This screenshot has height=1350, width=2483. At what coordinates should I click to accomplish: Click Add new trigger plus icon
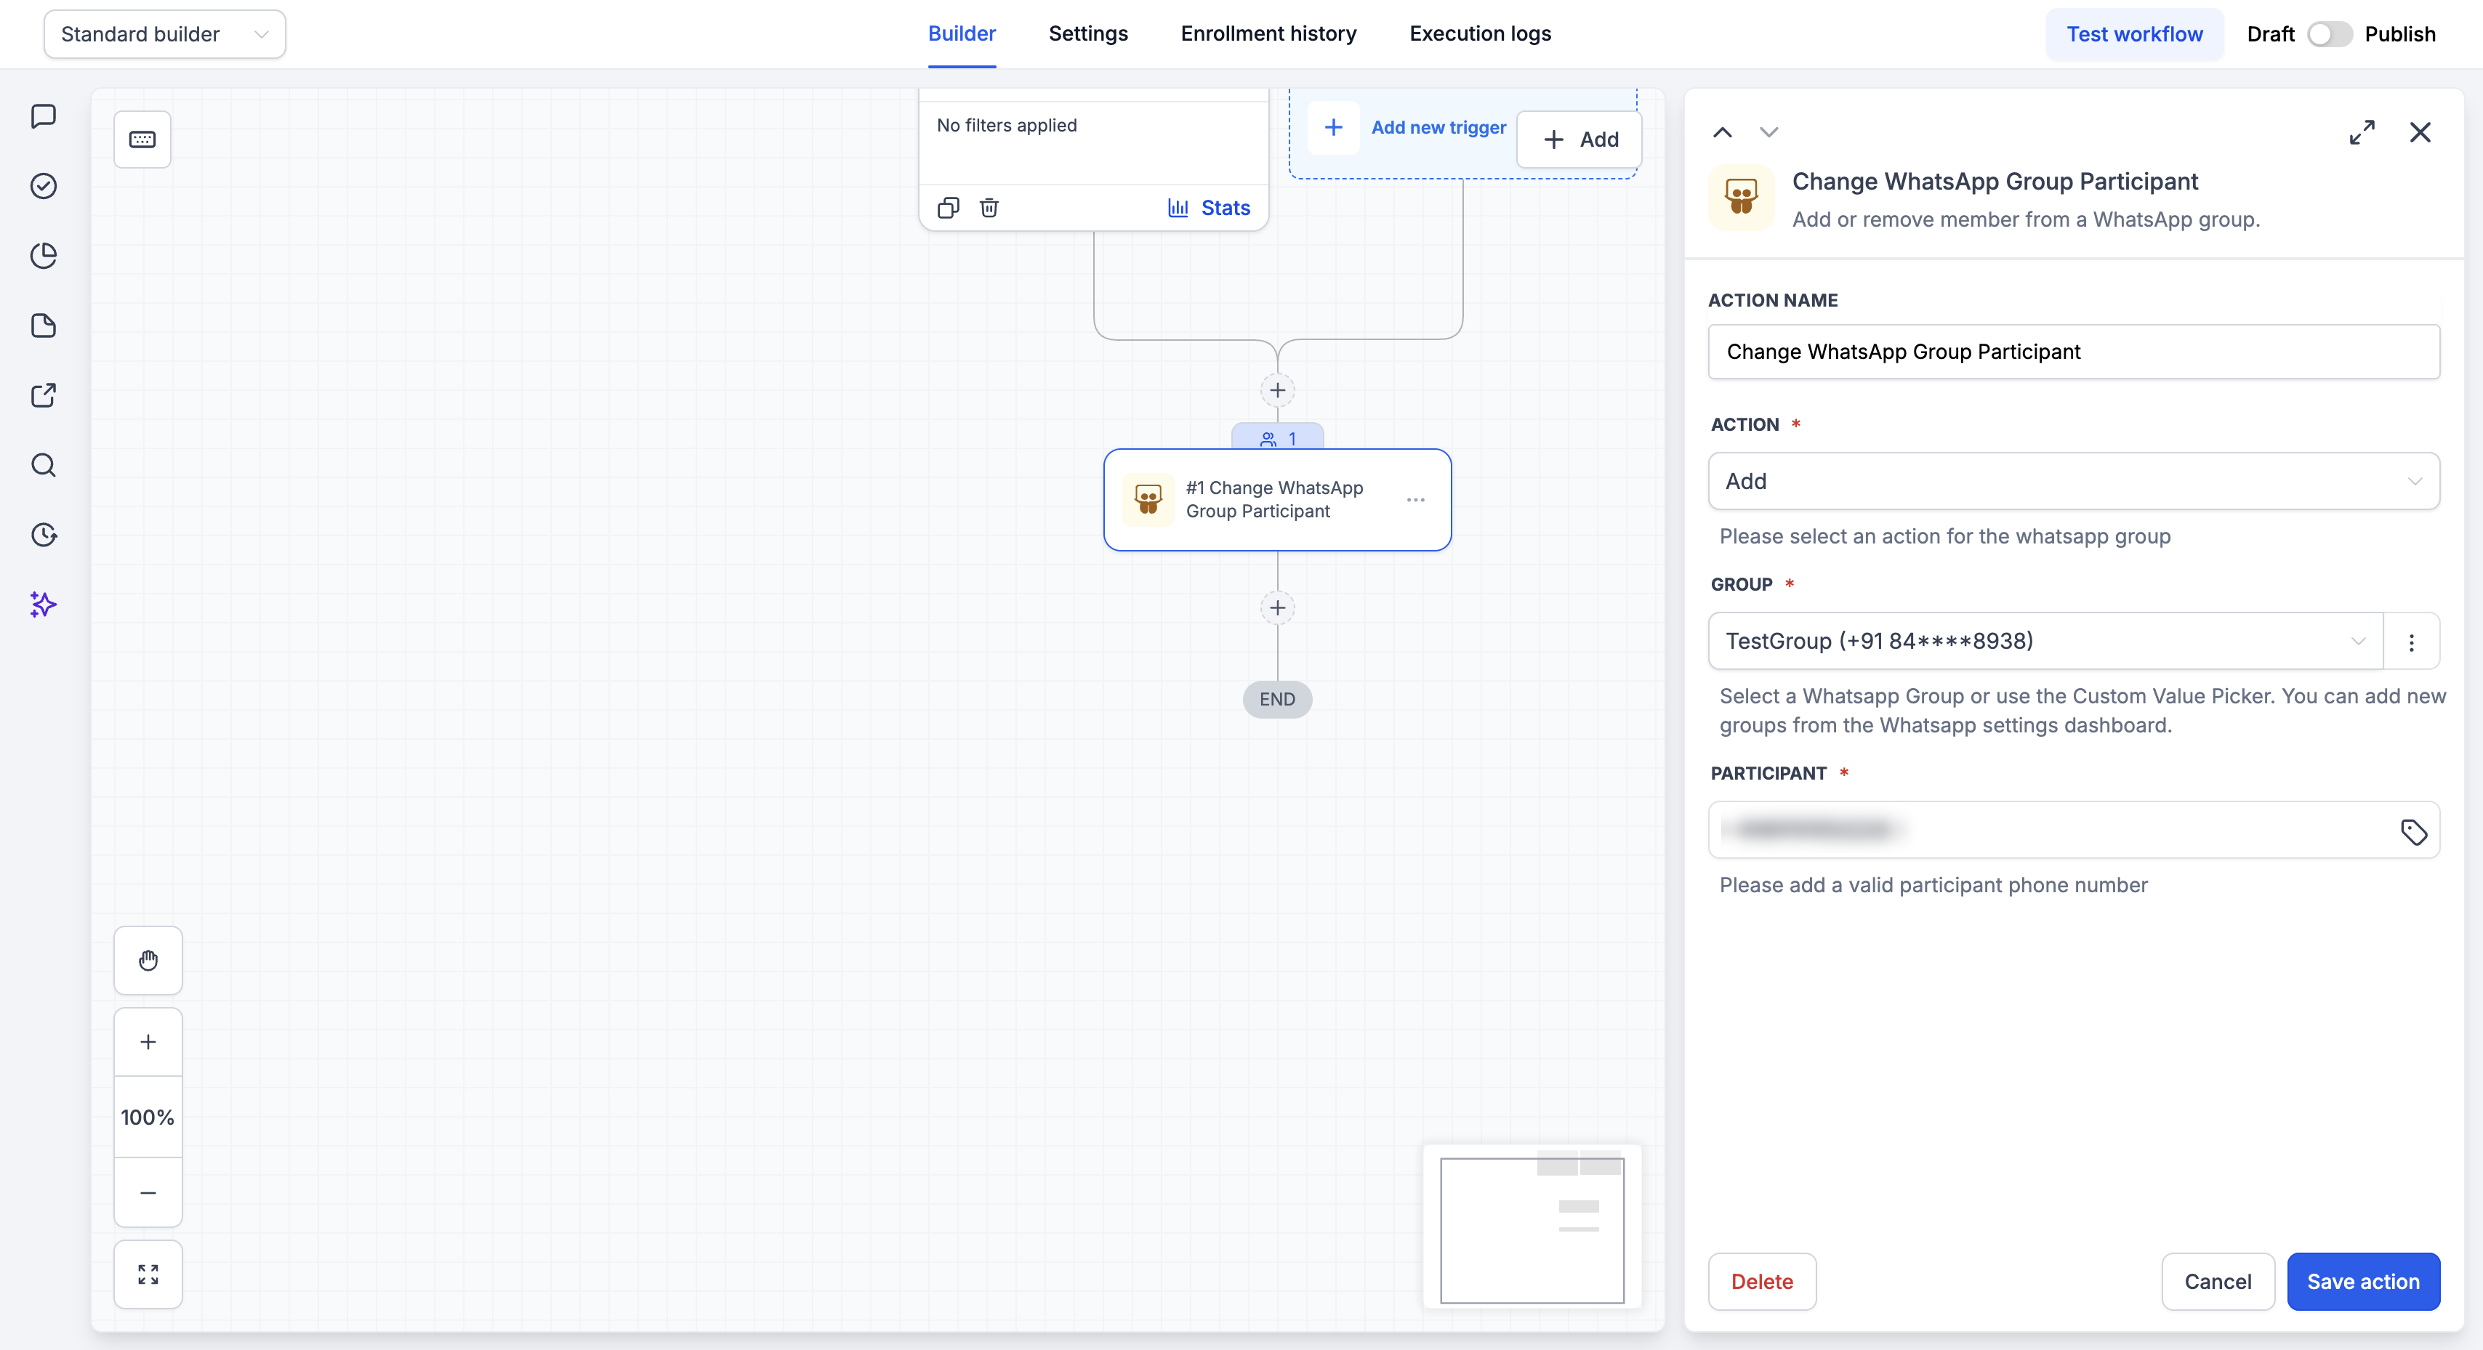pos(1333,127)
